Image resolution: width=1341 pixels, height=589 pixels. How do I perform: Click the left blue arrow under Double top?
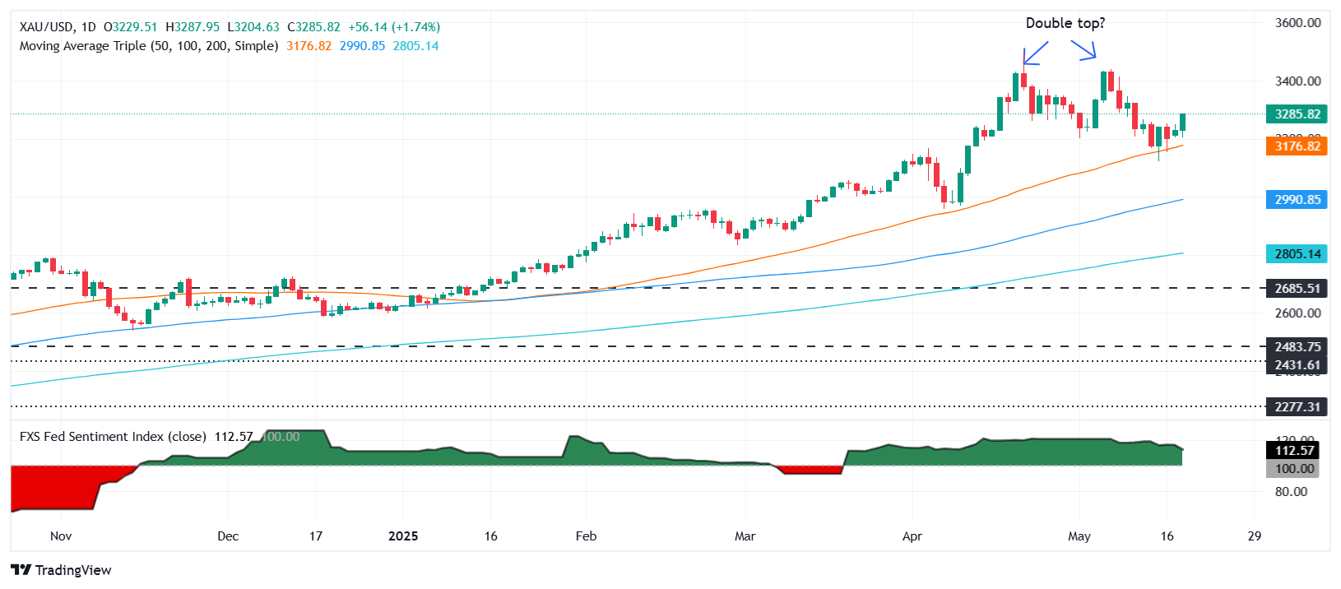pyautogui.click(x=1035, y=53)
